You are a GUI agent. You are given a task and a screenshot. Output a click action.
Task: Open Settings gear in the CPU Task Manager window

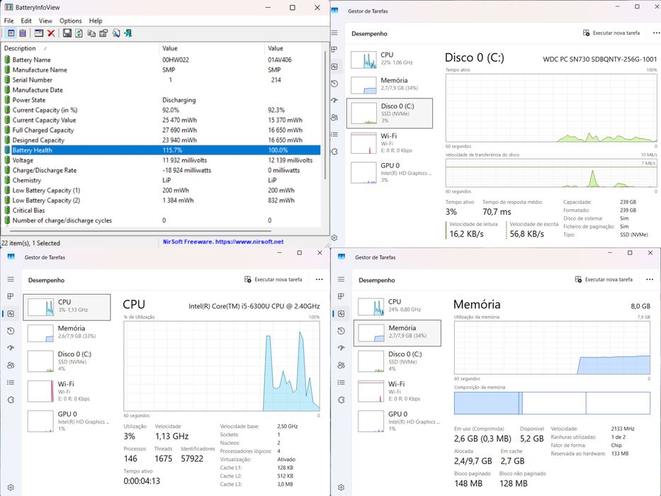11,487
